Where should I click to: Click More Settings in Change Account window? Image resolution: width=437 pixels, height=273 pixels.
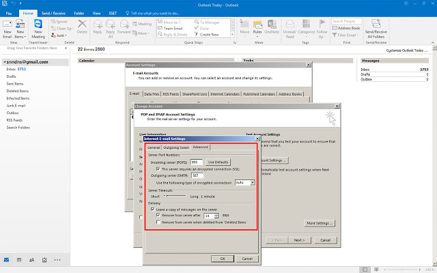(320, 223)
